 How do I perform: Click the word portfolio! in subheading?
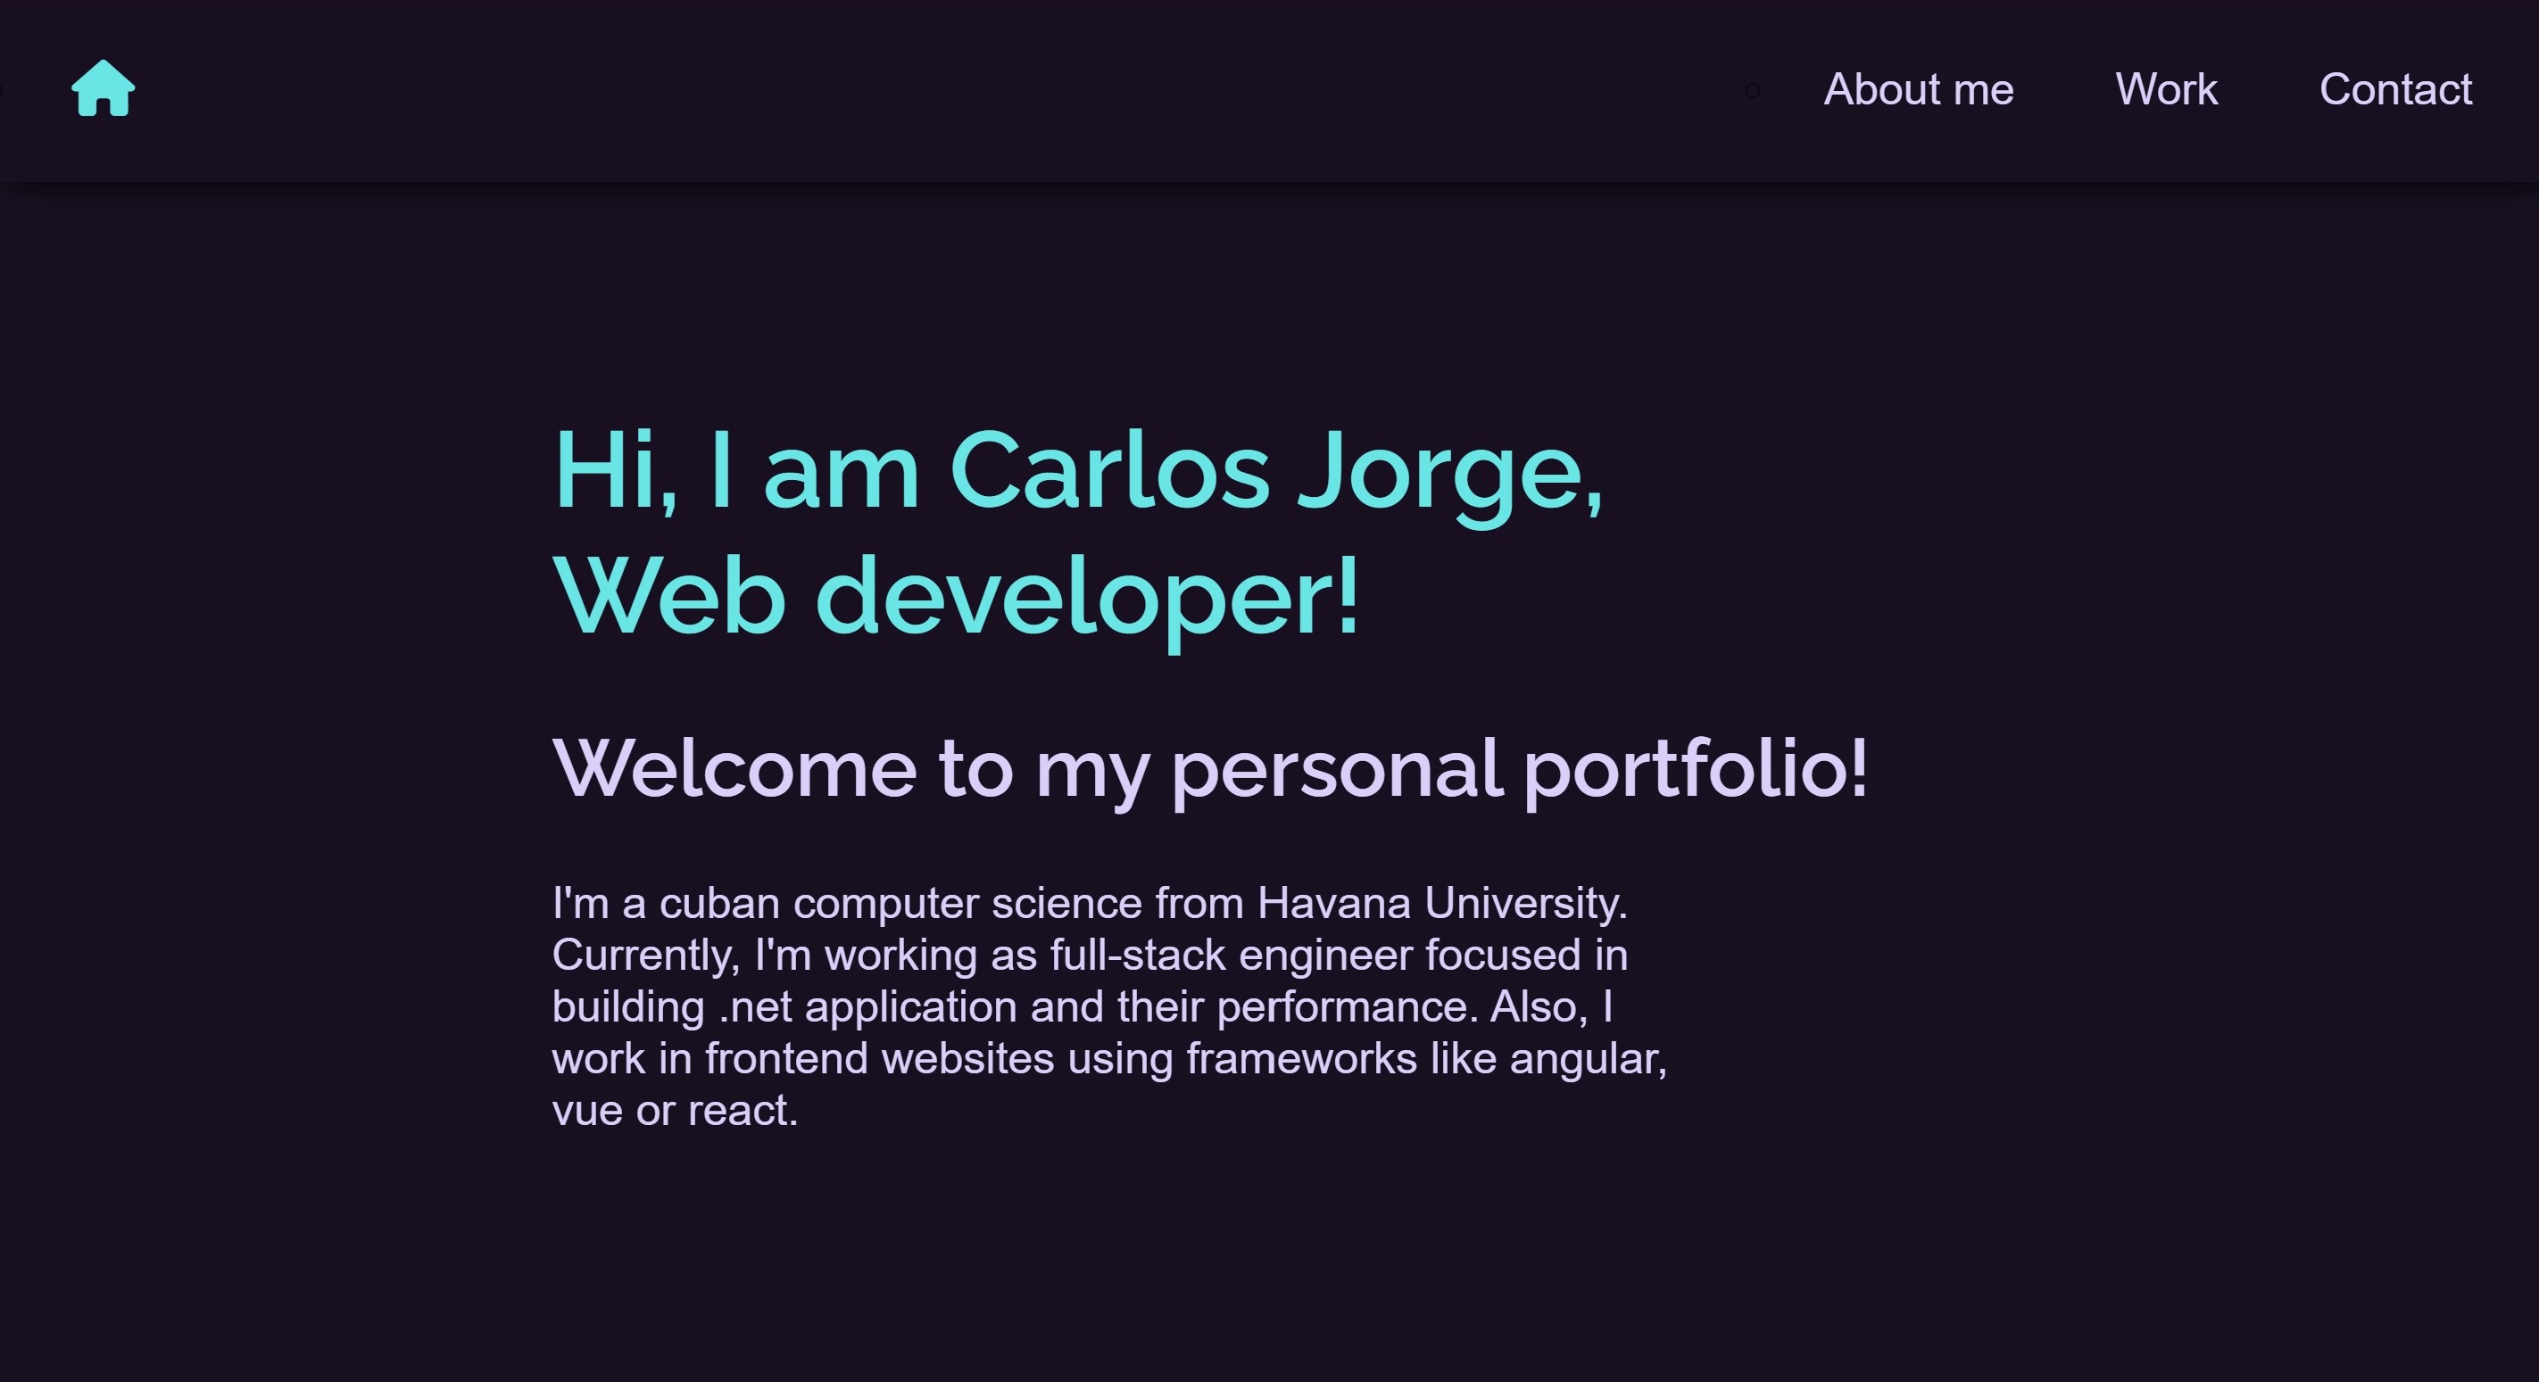point(1695,768)
